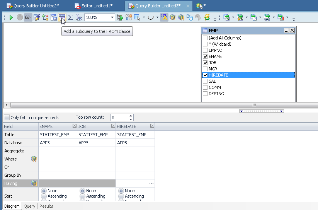Click the Where row globe icon in grid
This screenshot has height=210, width=318.
(34, 159)
